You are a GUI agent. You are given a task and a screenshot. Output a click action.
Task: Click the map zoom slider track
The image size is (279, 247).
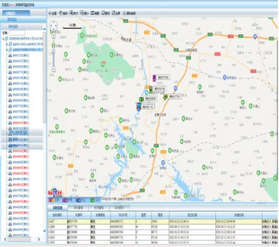[53, 52]
